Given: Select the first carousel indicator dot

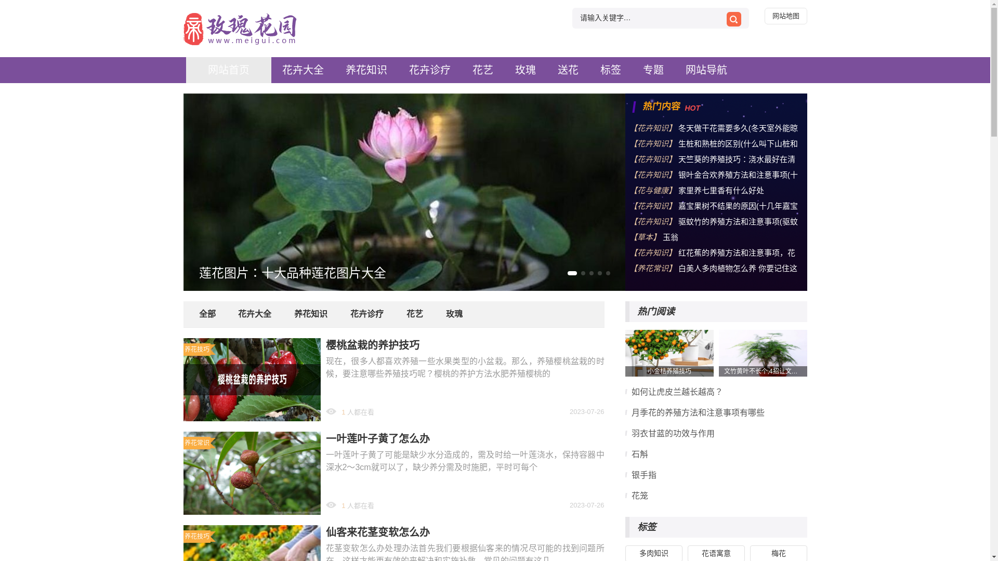Looking at the screenshot, I should pyautogui.click(x=572, y=273).
